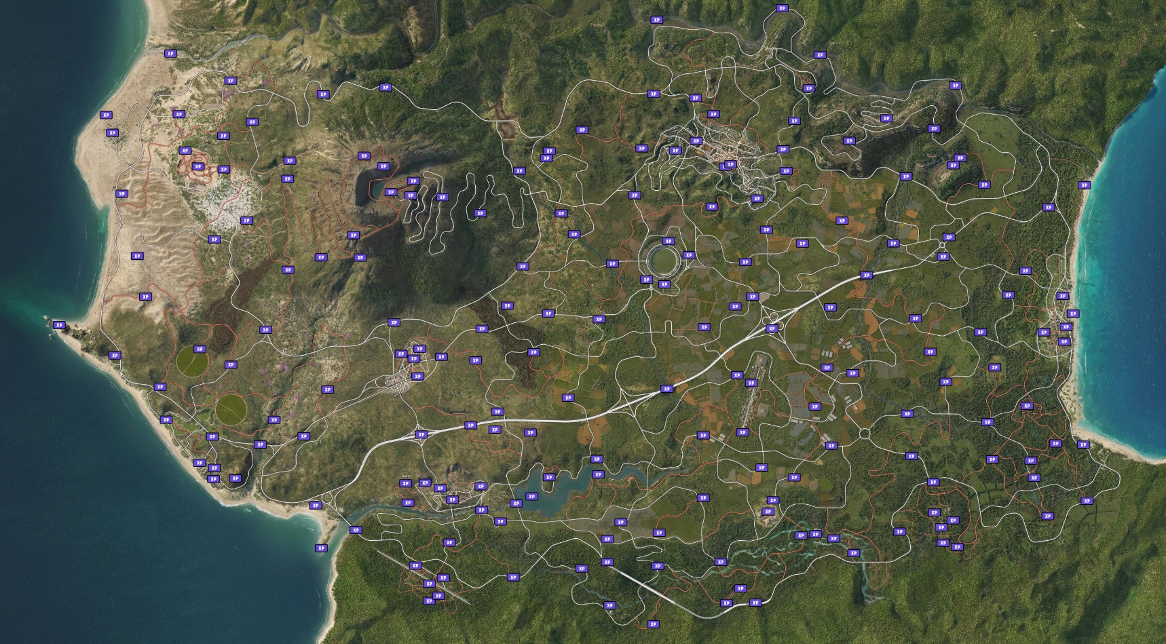Image resolution: width=1166 pixels, height=644 pixels.
Task: Click the XP marker on the north-west river-mouth beach
Action: click(170, 54)
